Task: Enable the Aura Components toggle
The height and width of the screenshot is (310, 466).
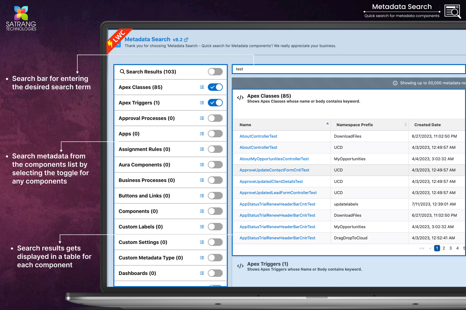Action: (215, 165)
